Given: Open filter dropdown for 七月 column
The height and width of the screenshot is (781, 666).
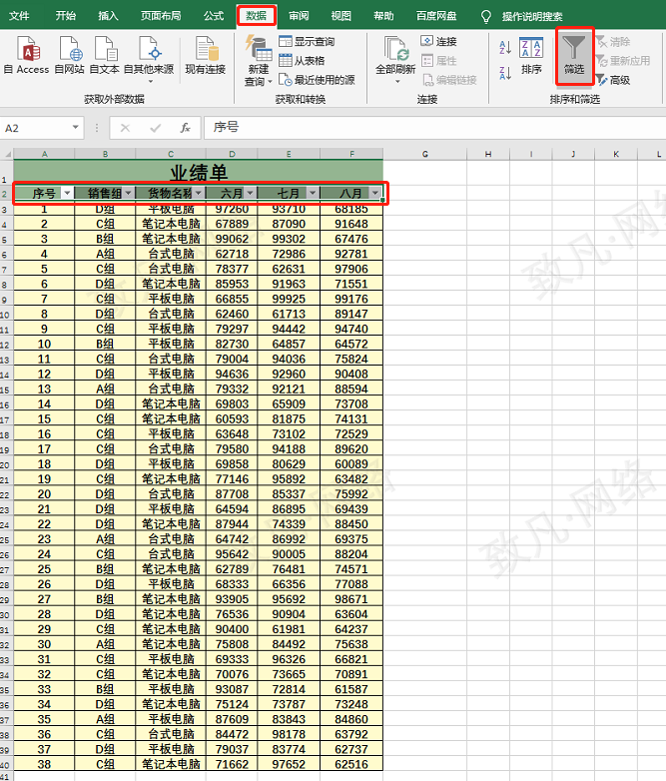Looking at the screenshot, I should (x=313, y=193).
